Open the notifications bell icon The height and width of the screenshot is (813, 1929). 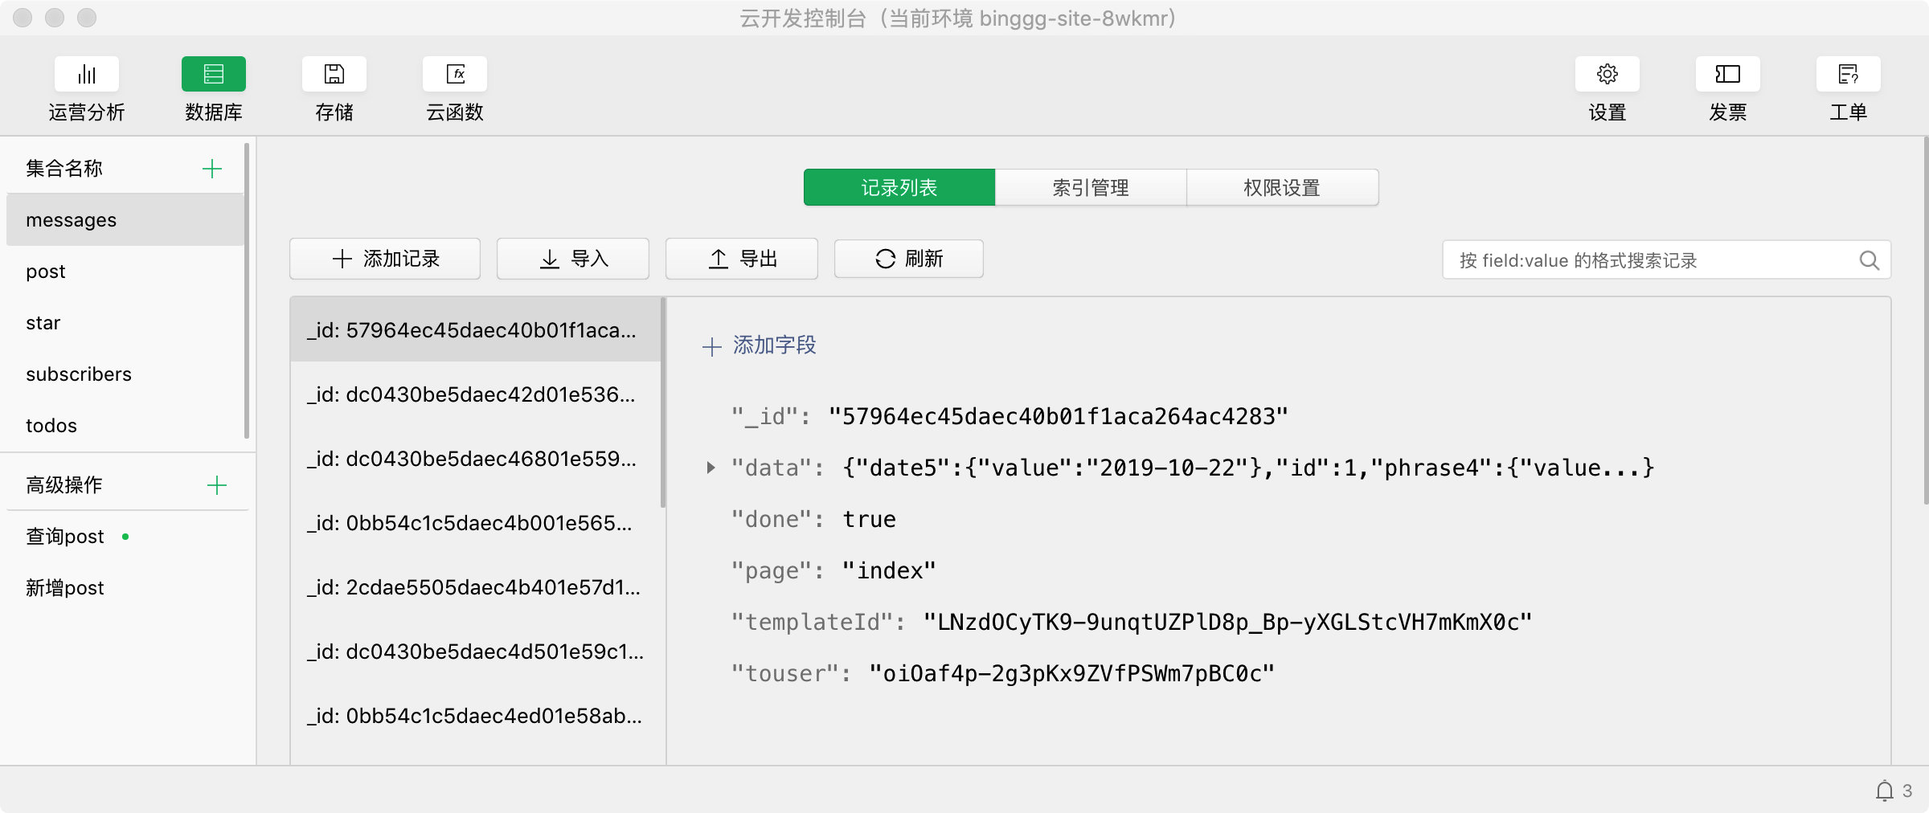pos(1884,791)
